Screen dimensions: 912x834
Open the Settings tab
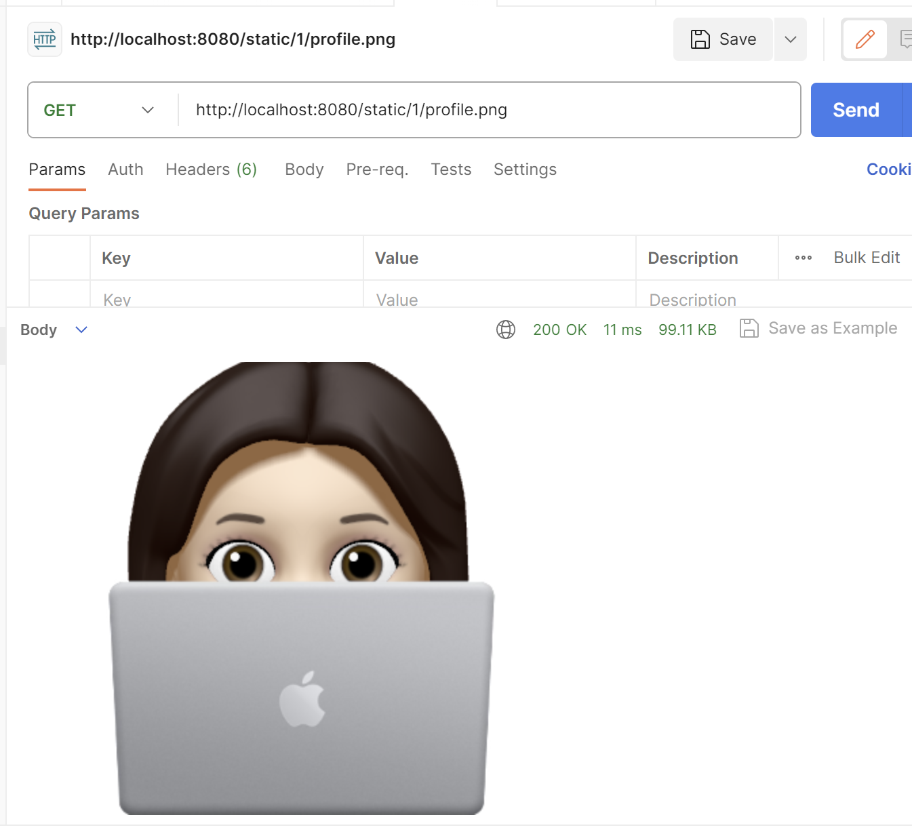coord(525,170)
